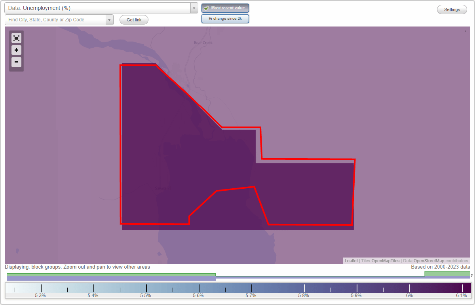
Task: Click the 'Displaying: block groups' status text
Action: (x=78, y=267)
